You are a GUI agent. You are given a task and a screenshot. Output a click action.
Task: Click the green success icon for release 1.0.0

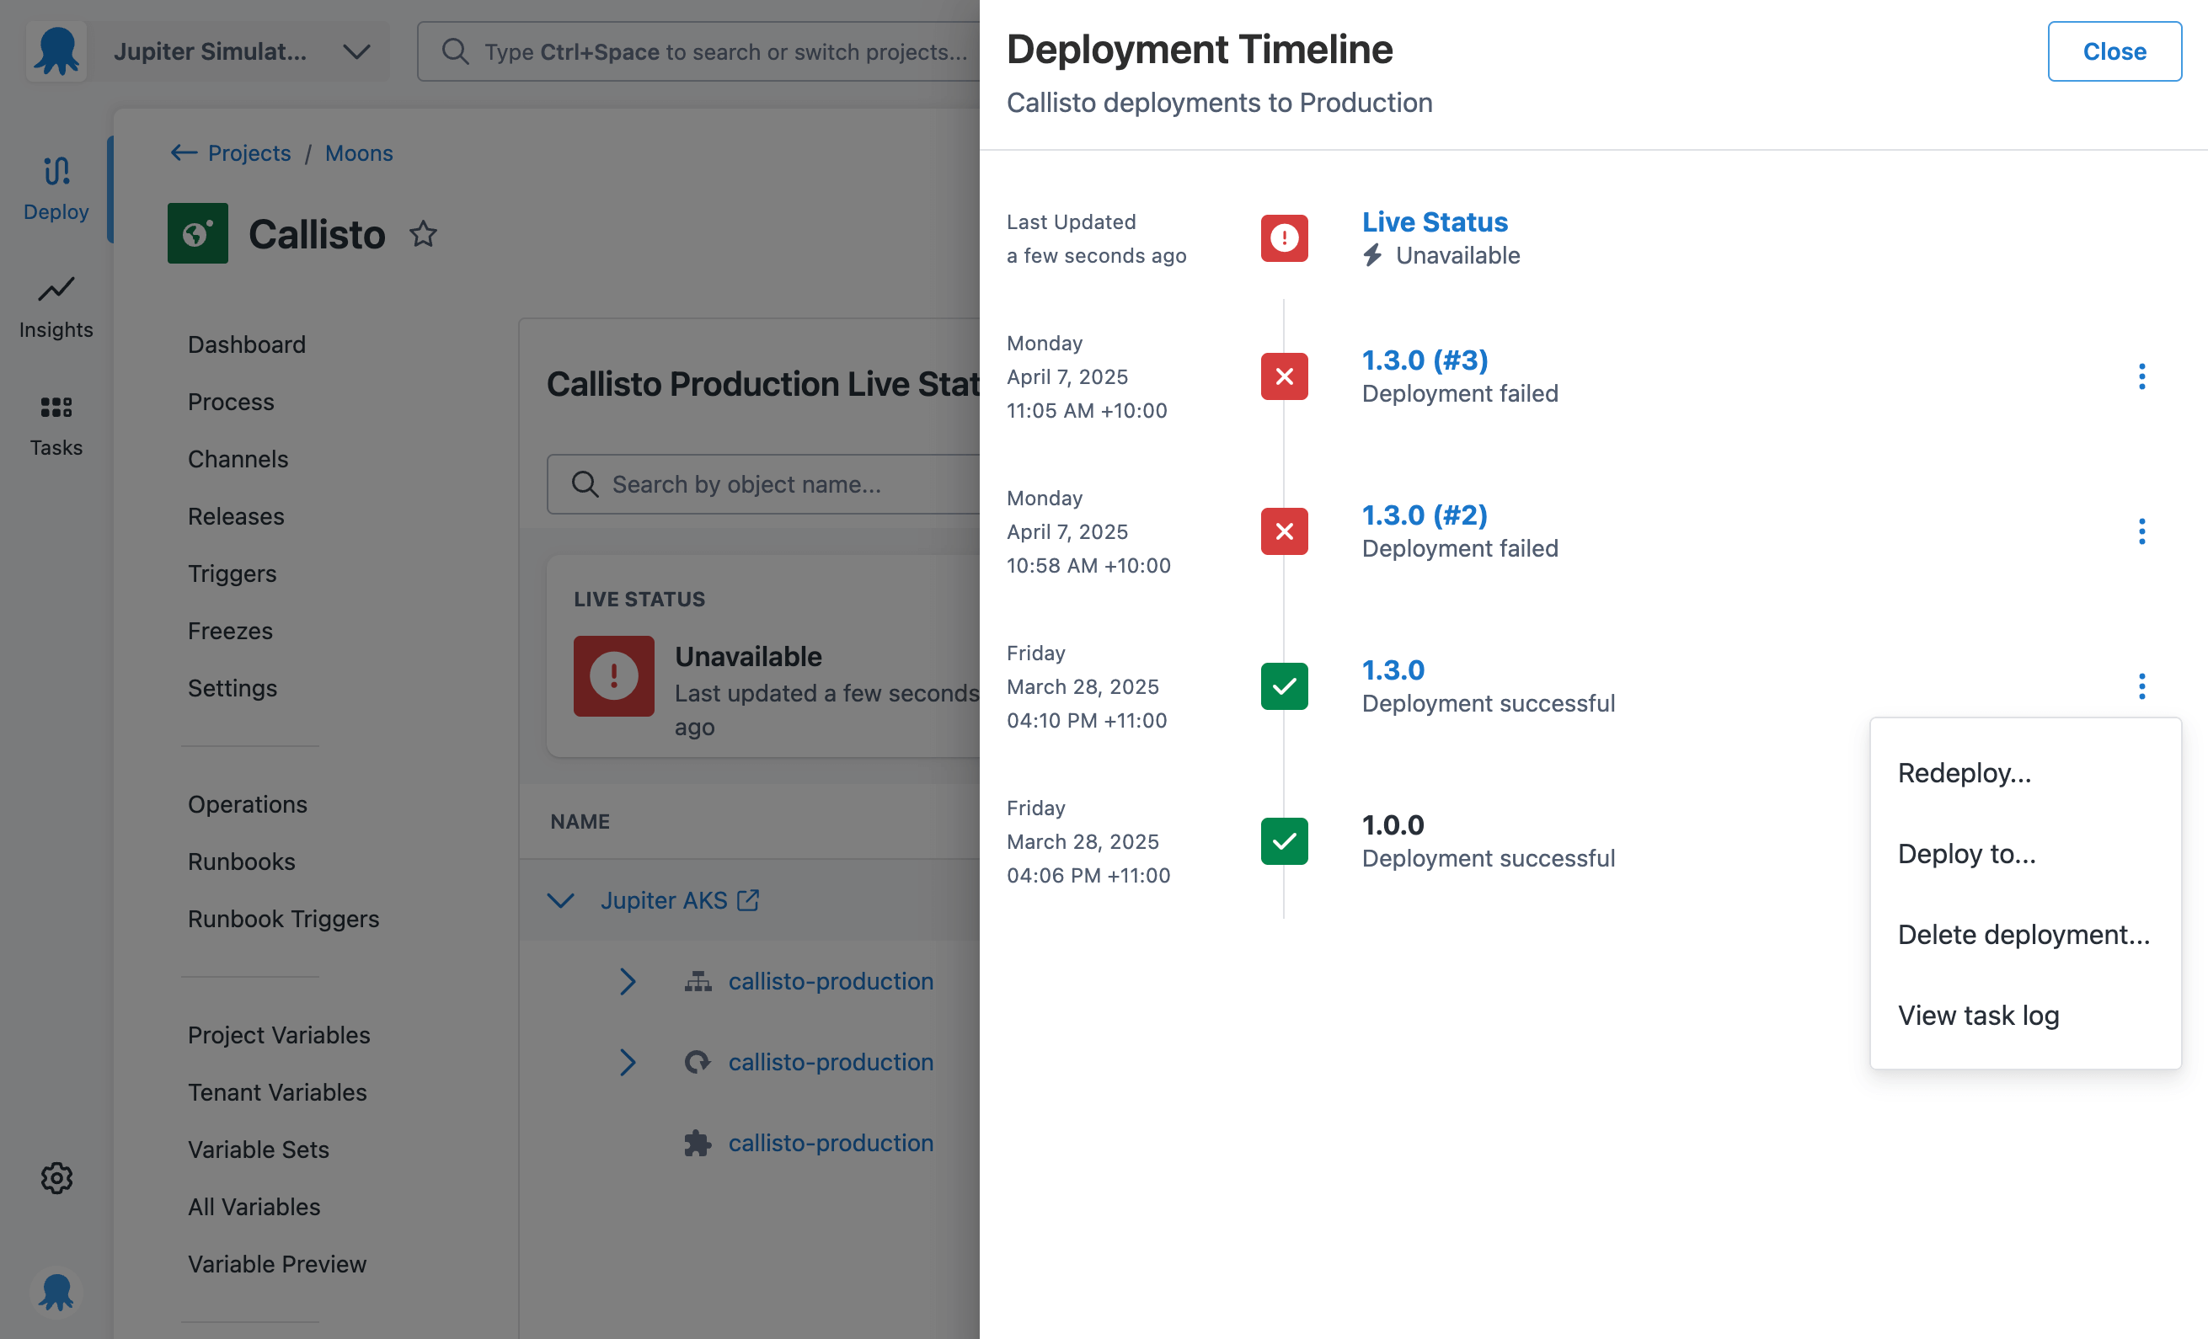pos(1283,841)
